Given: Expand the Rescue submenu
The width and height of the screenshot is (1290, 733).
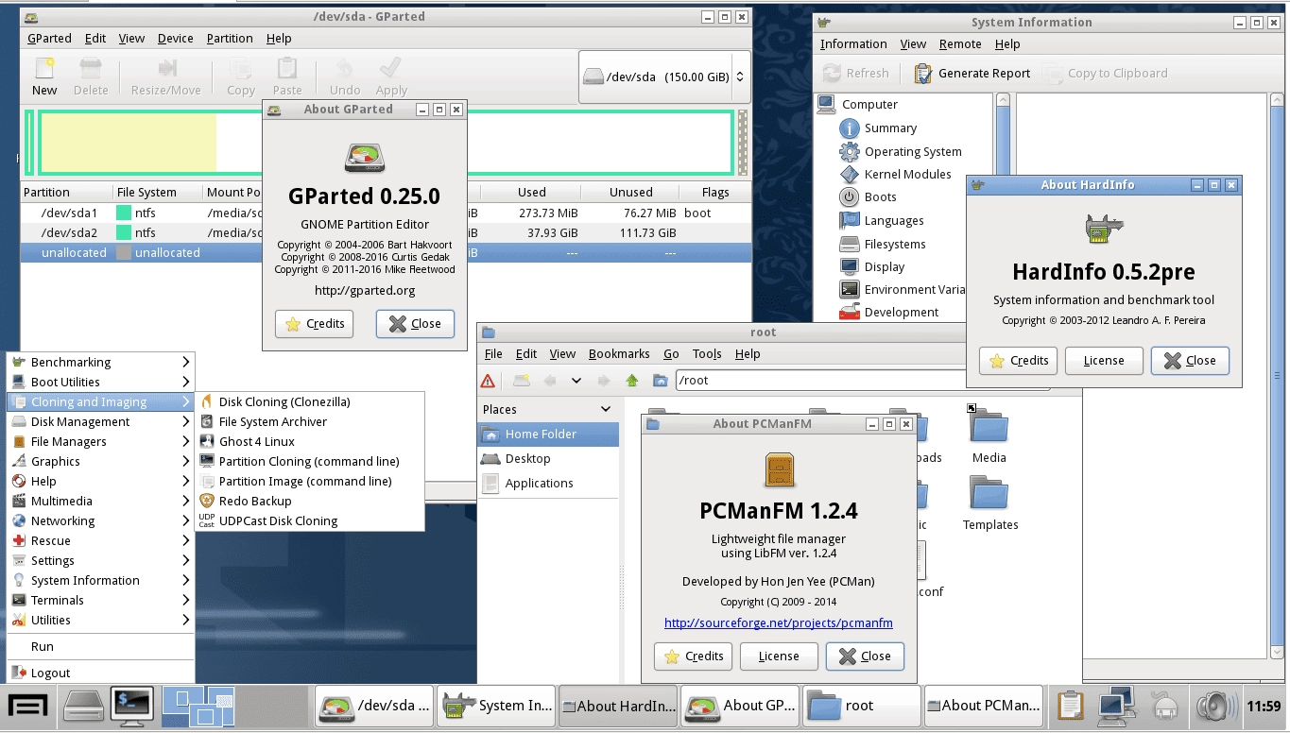Looking at the screenshot, I should [100, 540].
